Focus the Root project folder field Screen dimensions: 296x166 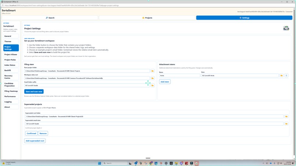pos(87,71)
